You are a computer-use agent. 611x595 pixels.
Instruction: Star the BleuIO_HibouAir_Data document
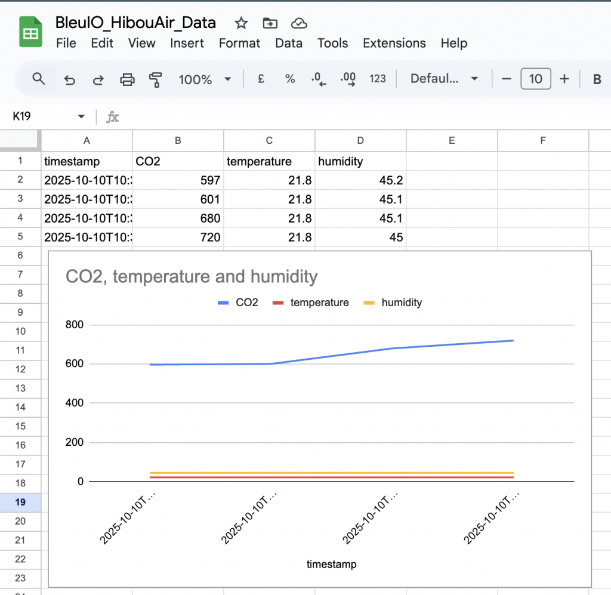(x=241, y=23)
